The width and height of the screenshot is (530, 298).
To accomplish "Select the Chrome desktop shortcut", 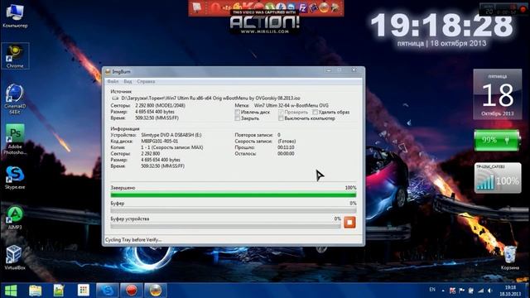I will [x=15, y=56].
